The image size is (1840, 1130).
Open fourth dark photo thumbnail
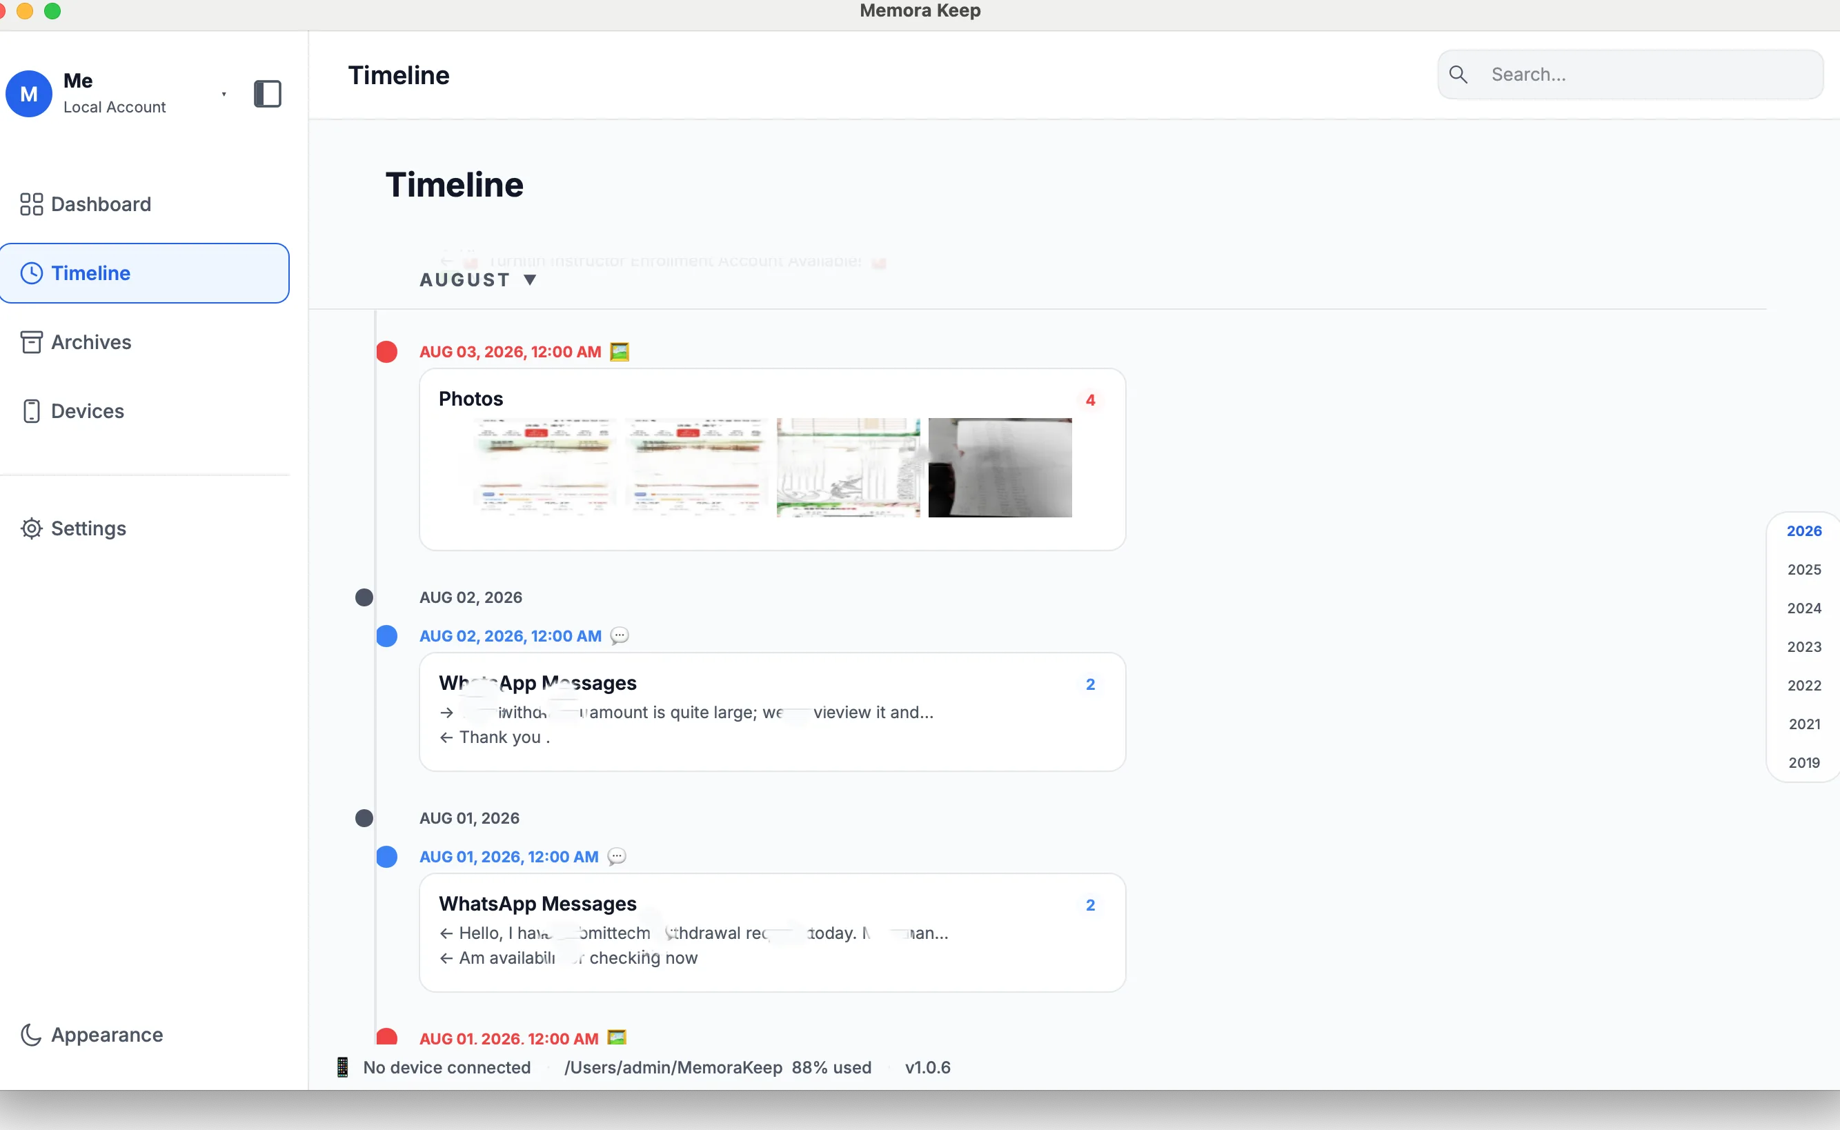tap(1000, 467)
